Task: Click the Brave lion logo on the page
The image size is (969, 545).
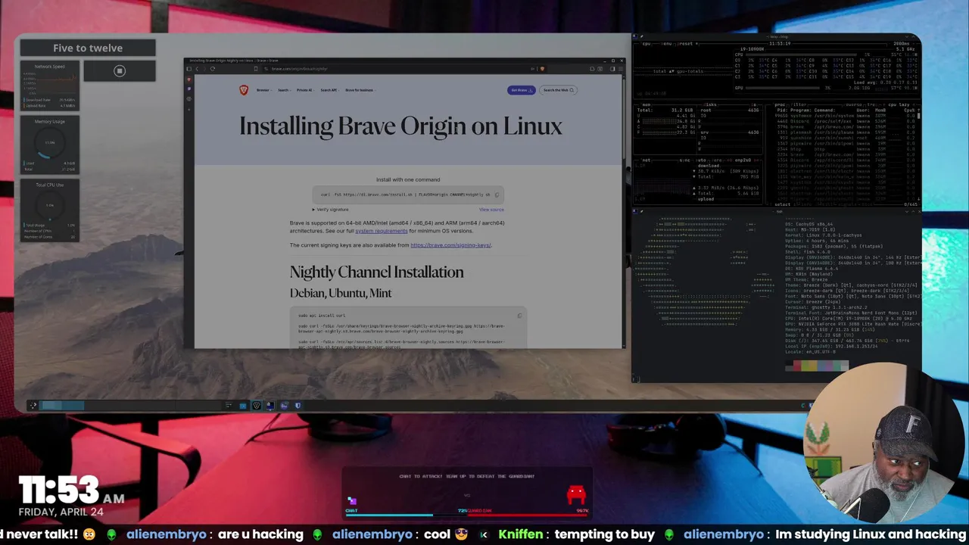Action: point(244,90)
